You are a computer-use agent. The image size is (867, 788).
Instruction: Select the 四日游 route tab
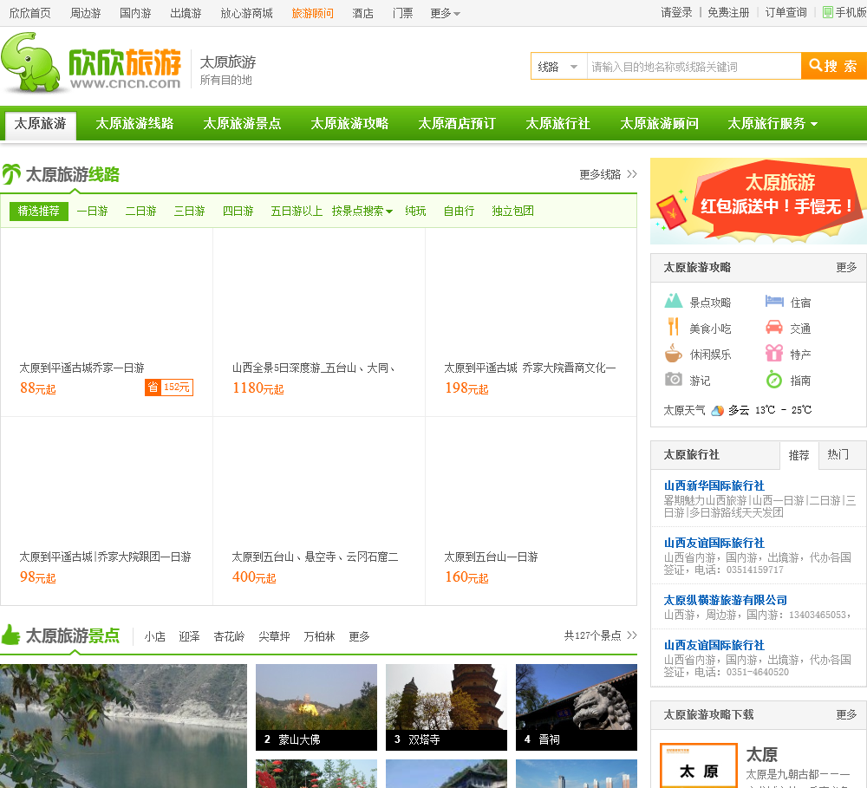(x=238, y=211)
